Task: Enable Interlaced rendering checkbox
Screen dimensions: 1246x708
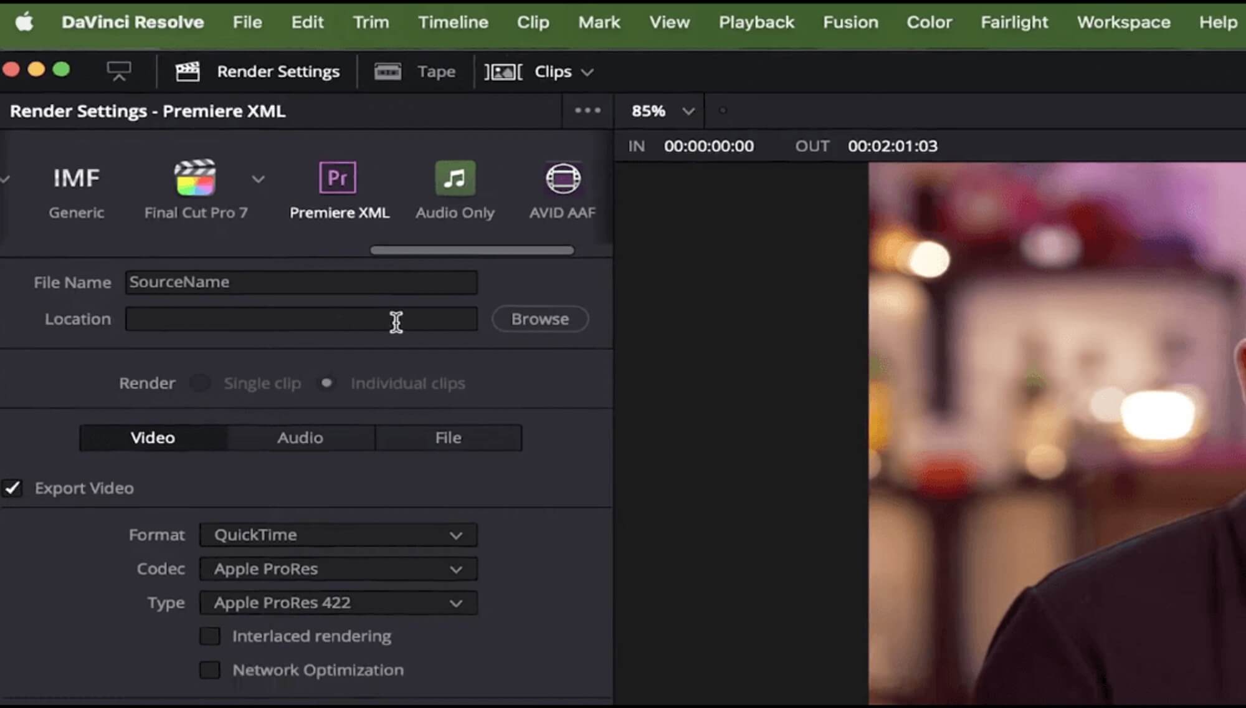Action: [210, 635]
